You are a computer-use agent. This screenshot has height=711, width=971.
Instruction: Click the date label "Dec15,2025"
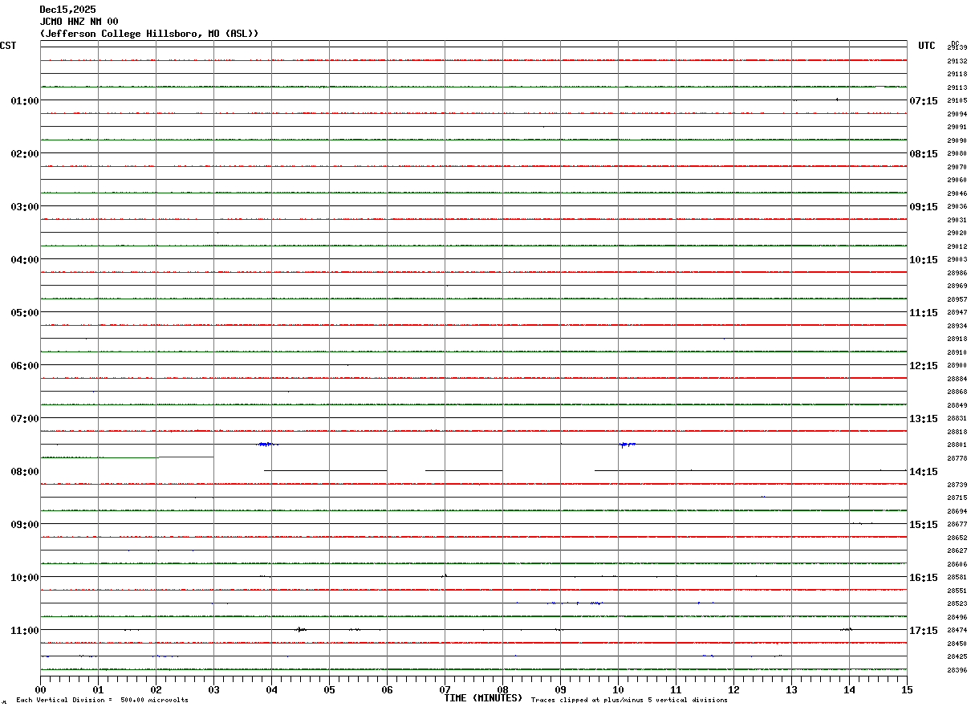point(67,10)
